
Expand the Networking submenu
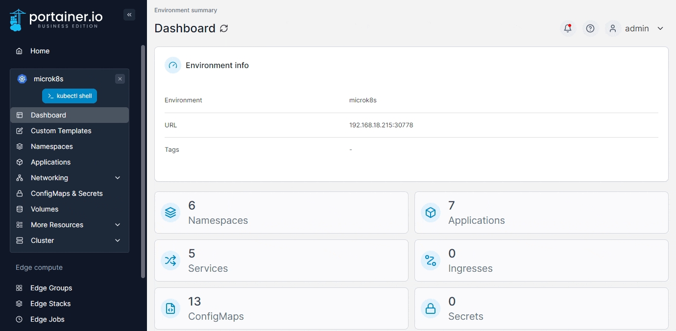coord(118,178)
